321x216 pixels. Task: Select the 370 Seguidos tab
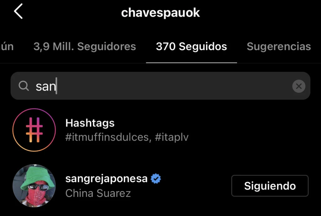[x=192, y=46]
